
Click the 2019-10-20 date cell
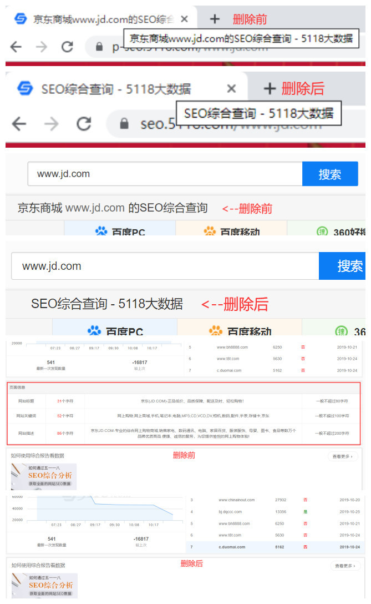click(x=349, y=500)
